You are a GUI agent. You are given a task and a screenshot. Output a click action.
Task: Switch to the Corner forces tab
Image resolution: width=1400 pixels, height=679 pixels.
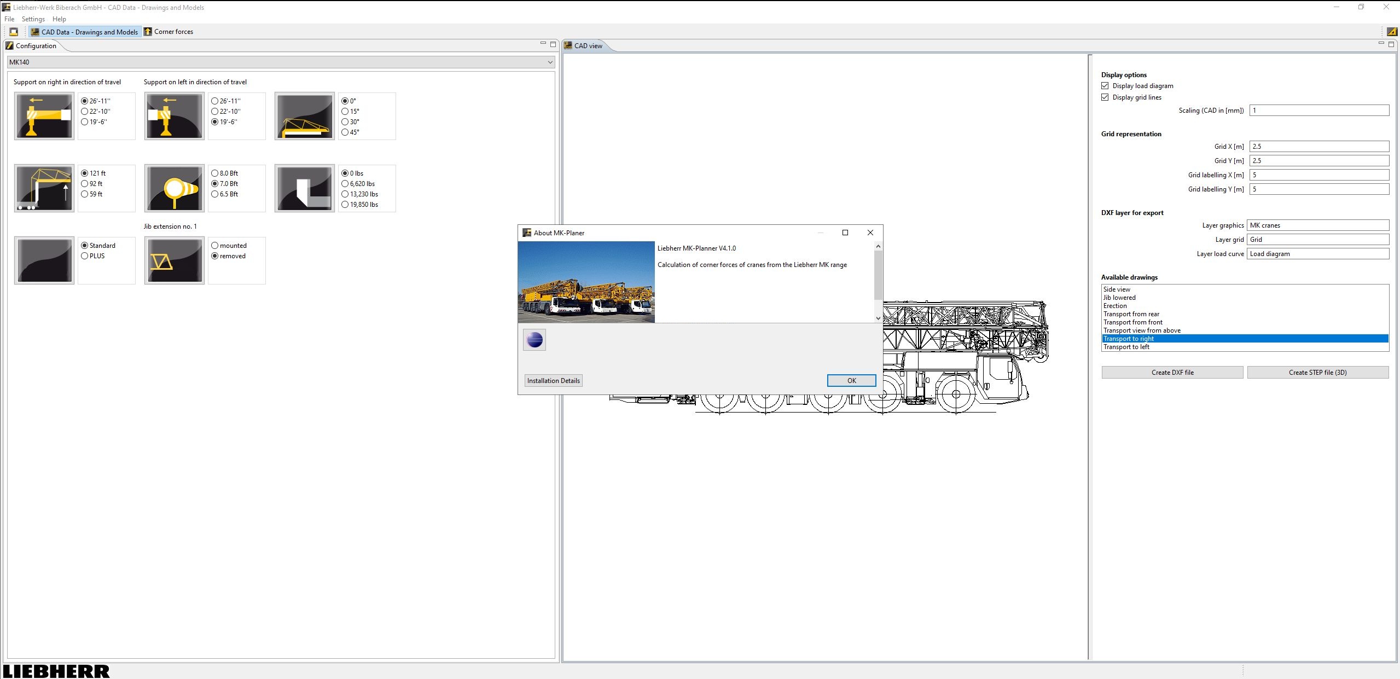pyautogui.click(x=169, y=31)
